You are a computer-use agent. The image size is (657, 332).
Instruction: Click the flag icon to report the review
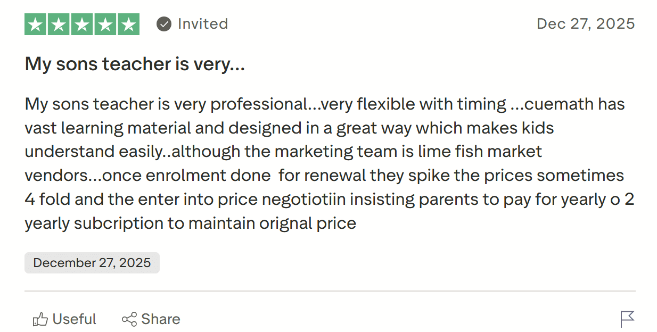click(628, 319)
